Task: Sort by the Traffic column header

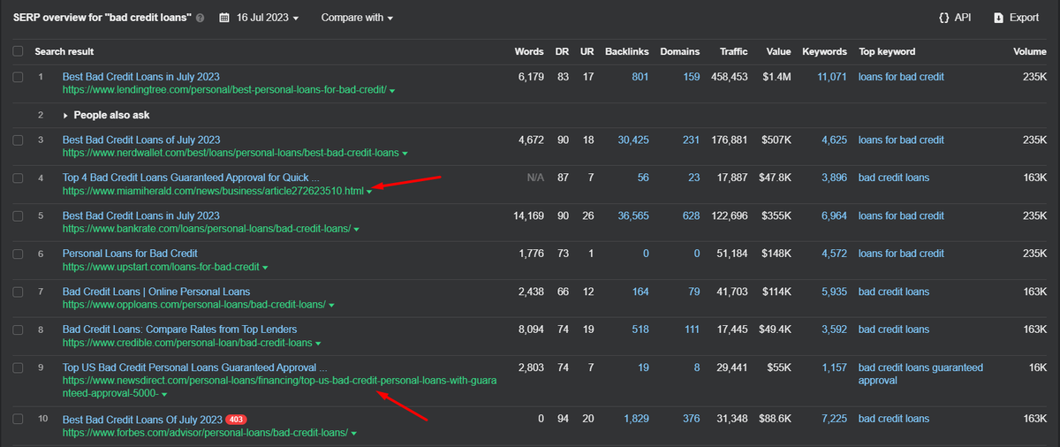Action: [x=733, y=51]
